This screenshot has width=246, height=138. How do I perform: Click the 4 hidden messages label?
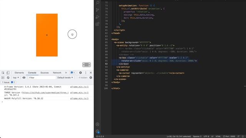coord(83,77)
